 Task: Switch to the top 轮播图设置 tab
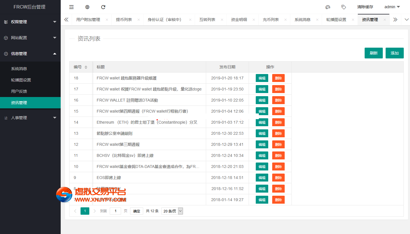point(336,20)
